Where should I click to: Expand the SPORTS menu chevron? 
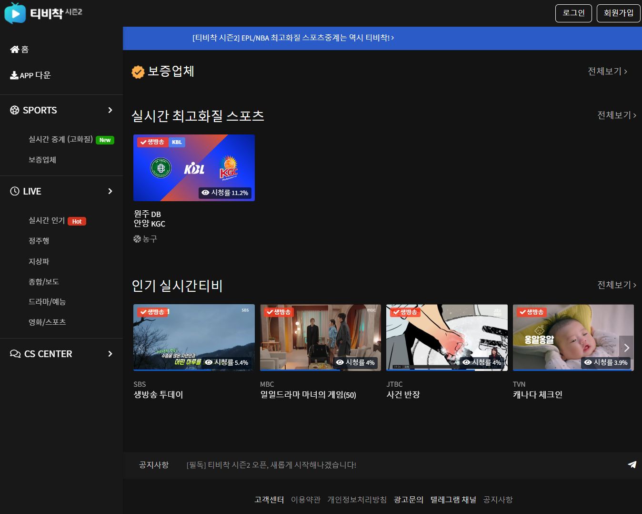[x=110, y=110]
